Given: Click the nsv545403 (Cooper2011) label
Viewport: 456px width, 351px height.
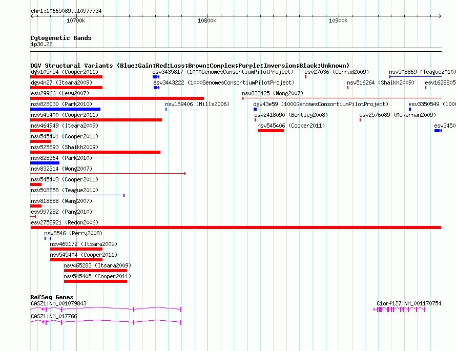Looking at the screenshot, I should [x=65, y=179].
